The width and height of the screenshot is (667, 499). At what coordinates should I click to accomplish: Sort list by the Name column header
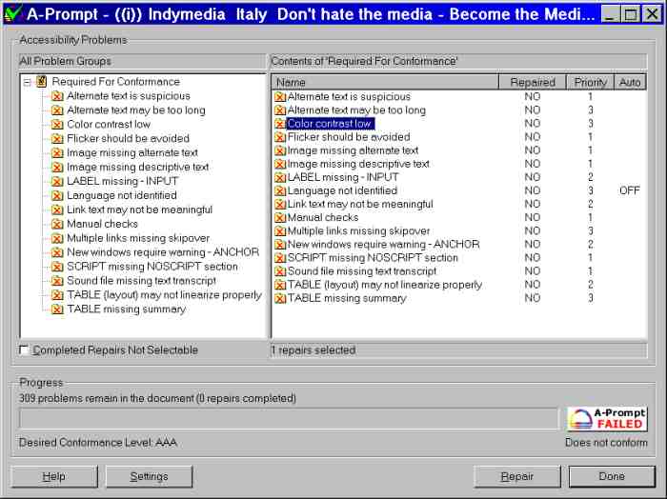(385, 82)
